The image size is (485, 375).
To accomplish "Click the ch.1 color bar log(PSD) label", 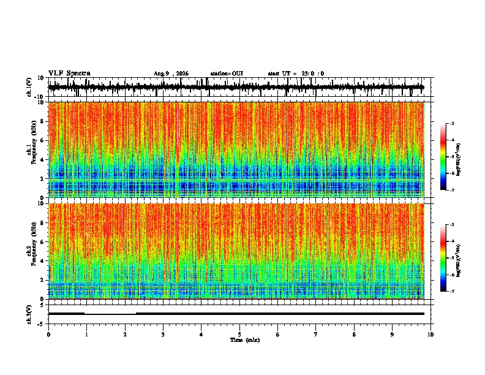I will point(458,160).
